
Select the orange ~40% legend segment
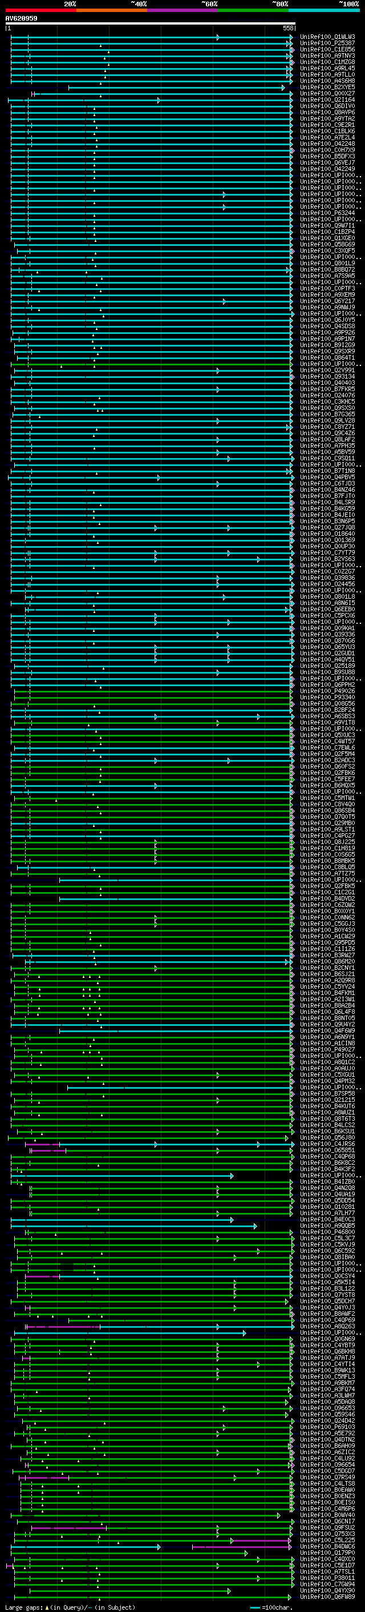click(112, 10)
